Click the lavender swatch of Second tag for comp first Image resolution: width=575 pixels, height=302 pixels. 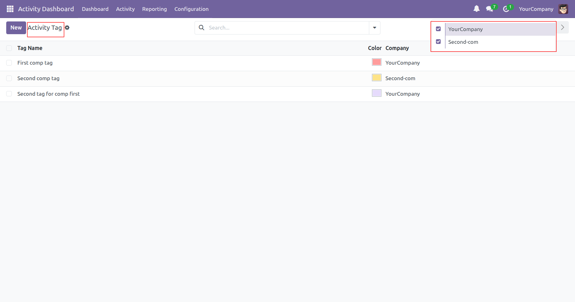click(377, 93)
